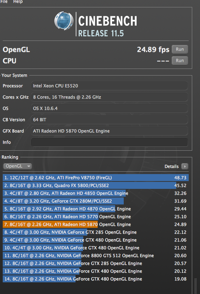This screenshot has height=294, width=200.
Task: Open the Help menu
Action: tap(18, 2)
